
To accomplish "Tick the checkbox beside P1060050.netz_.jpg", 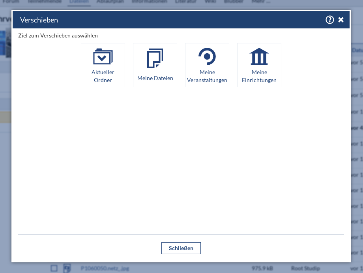I will coord(54,268).
